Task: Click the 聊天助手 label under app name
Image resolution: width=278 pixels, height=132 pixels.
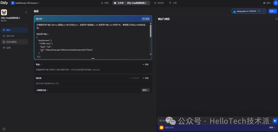Action: coord(4,21)
